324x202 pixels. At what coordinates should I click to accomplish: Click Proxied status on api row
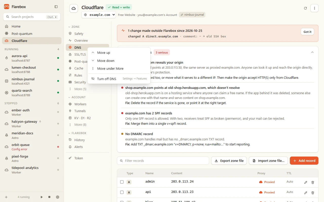coord(267,192)
